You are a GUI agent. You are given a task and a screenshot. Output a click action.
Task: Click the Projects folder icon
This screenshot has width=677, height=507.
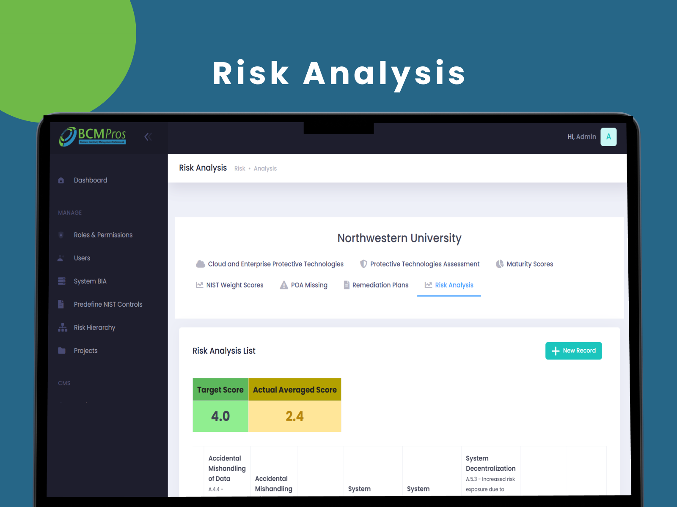point(61,351)
